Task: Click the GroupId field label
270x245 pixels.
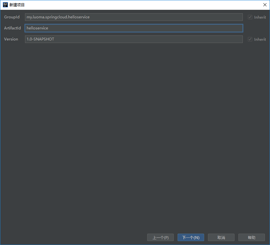Action: click(12, 17)
